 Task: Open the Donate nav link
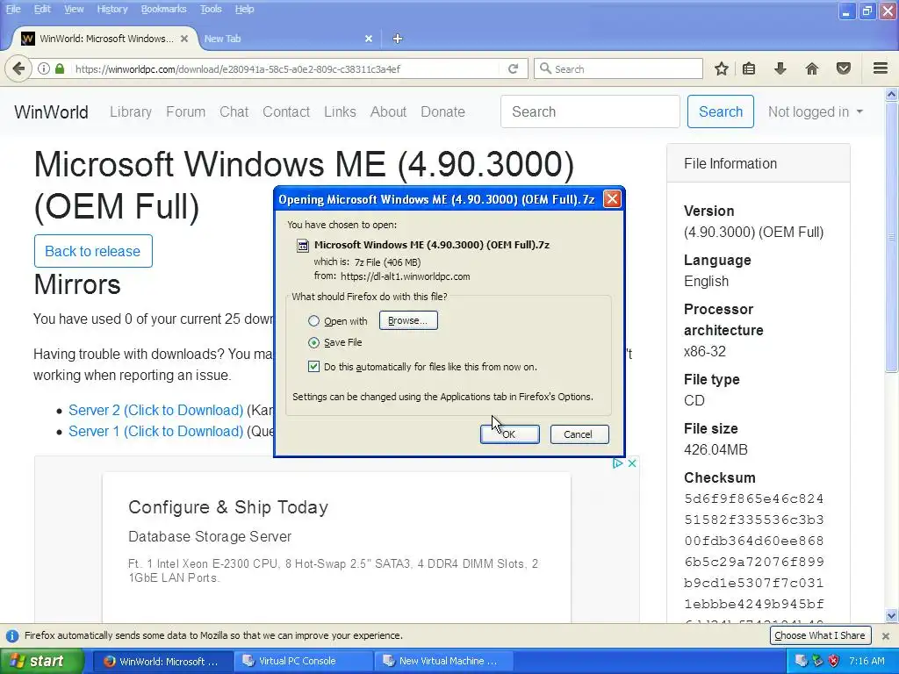coord(442,111)
